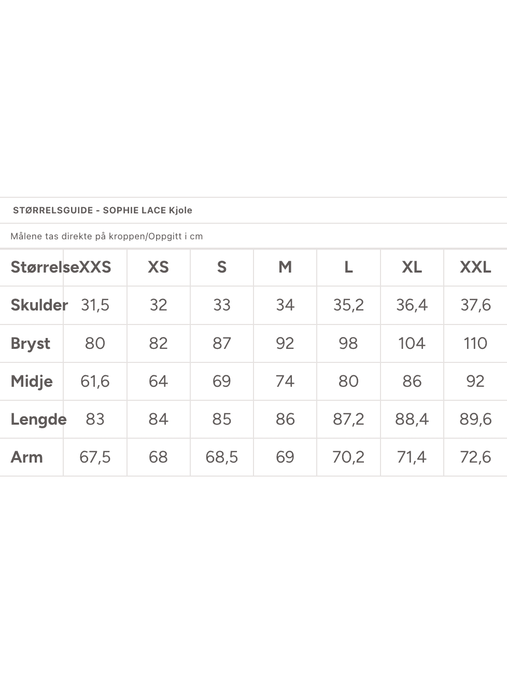507x677 pixels.
Task: Select Midje value 61,6 for XXS
Action: 95,381
